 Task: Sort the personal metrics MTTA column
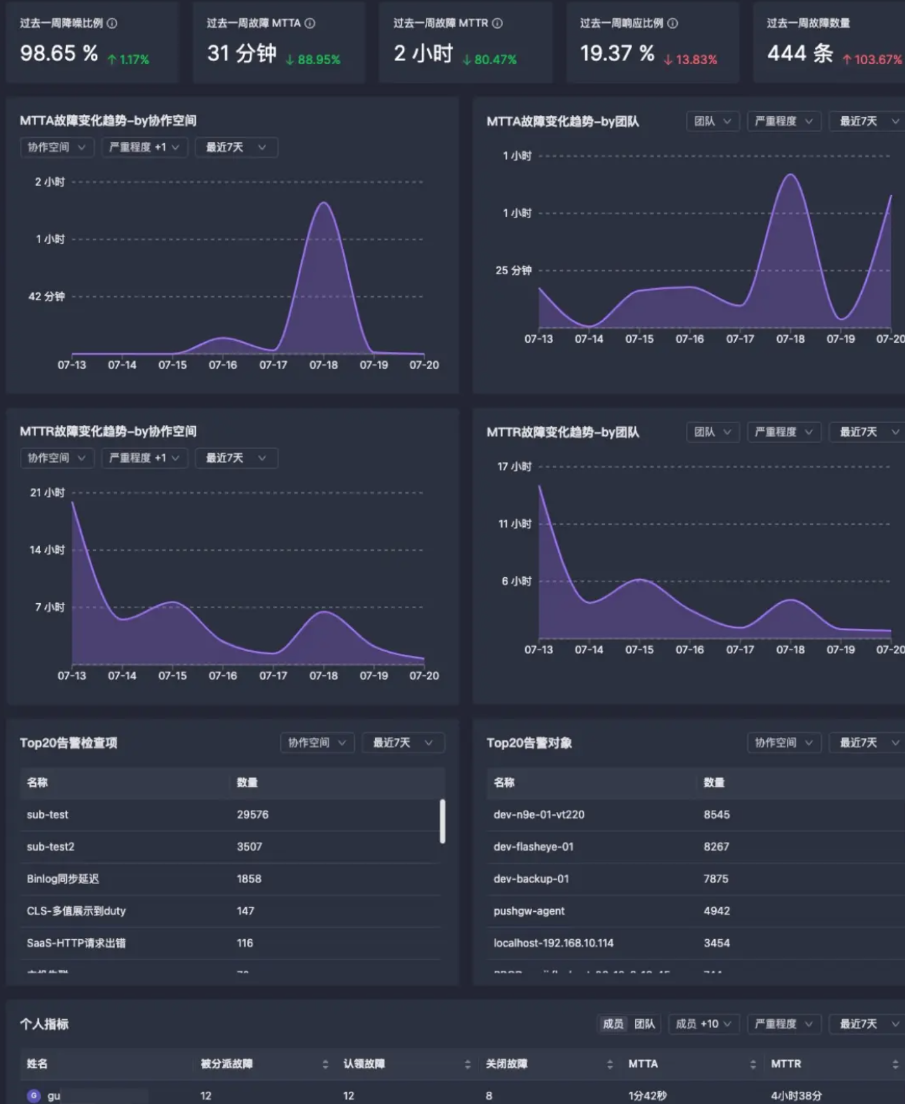753,1064
